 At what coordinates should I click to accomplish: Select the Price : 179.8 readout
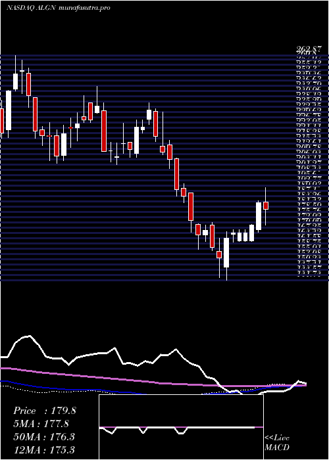tap(45, 411)
